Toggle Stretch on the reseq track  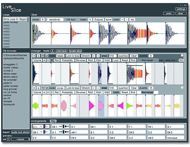point(86,56)
